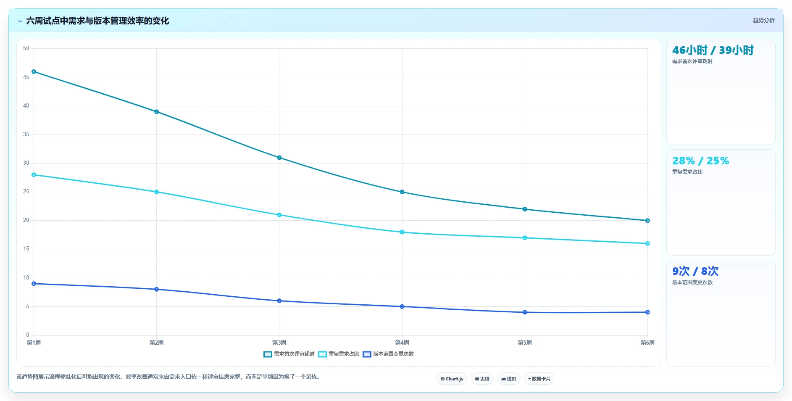Select the 第6周 point at 20 on 需求首次评审耗时 line
The image size is (792, 401).
coord(647,221)
